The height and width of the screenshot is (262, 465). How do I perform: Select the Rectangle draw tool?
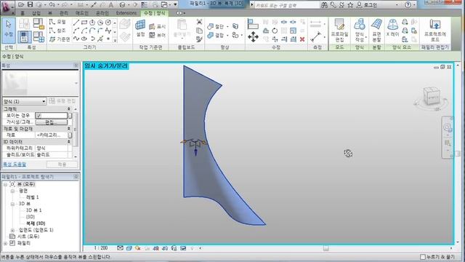84,23
